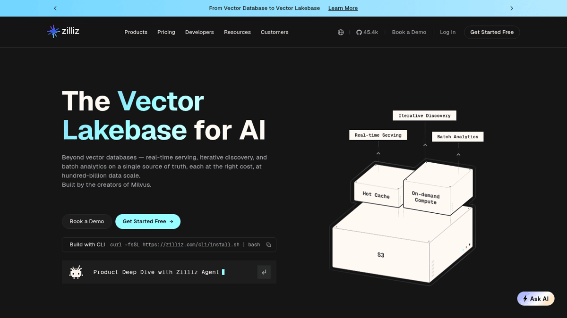
Task: Open the Customers page
Action: (275, 32)
